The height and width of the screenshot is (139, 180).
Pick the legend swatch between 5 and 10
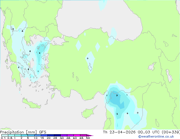31,135
